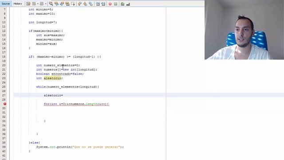This screenshot has width=284, height=160.
Task: Click 'int maximo=10;' on line 8
Action: click(x=42, y=14)
